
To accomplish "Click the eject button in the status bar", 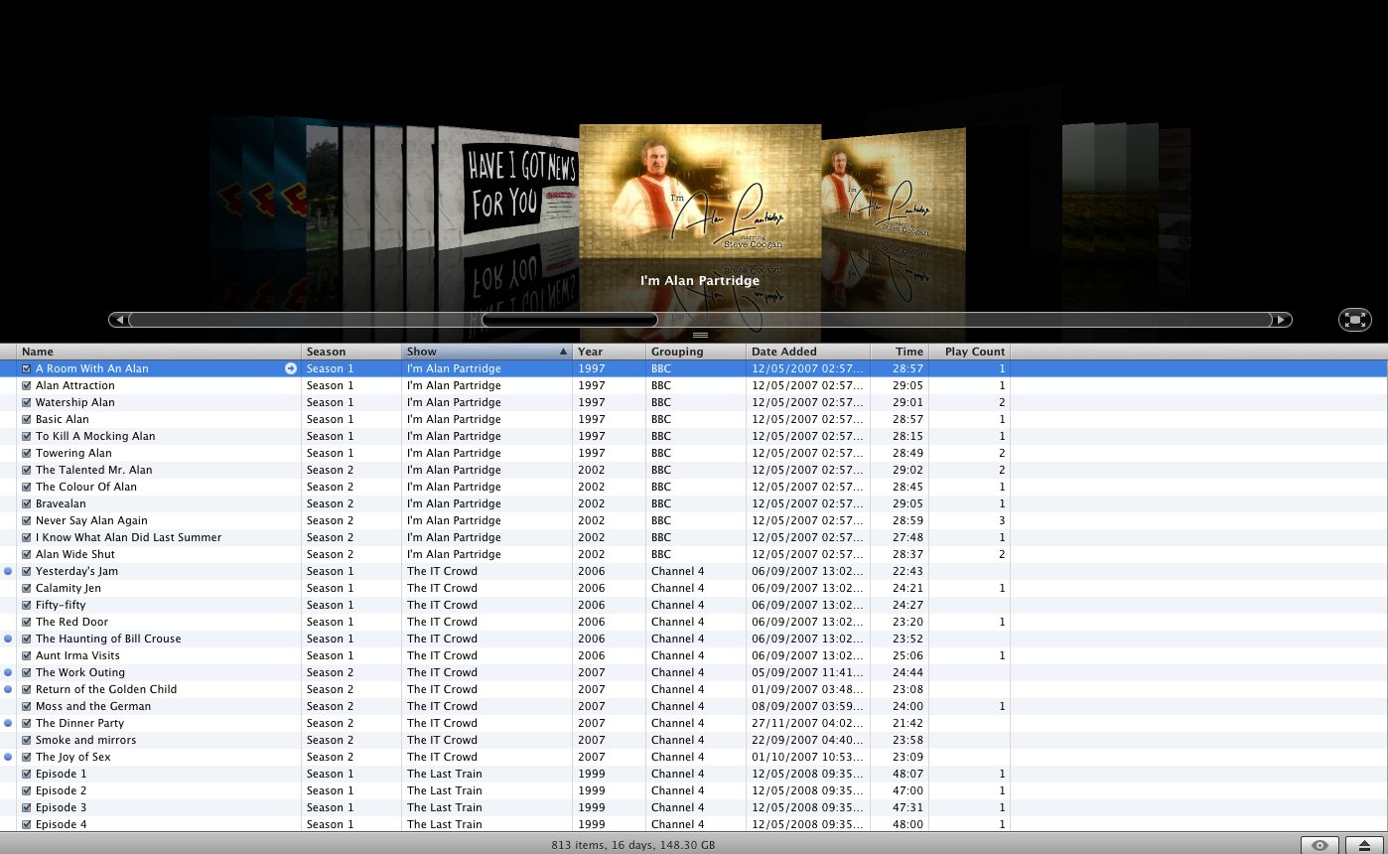I will pyautogui.click(x=1365, y=845).
